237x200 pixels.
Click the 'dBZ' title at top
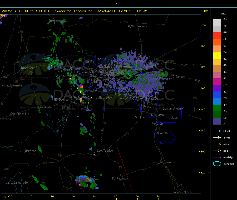118,4
